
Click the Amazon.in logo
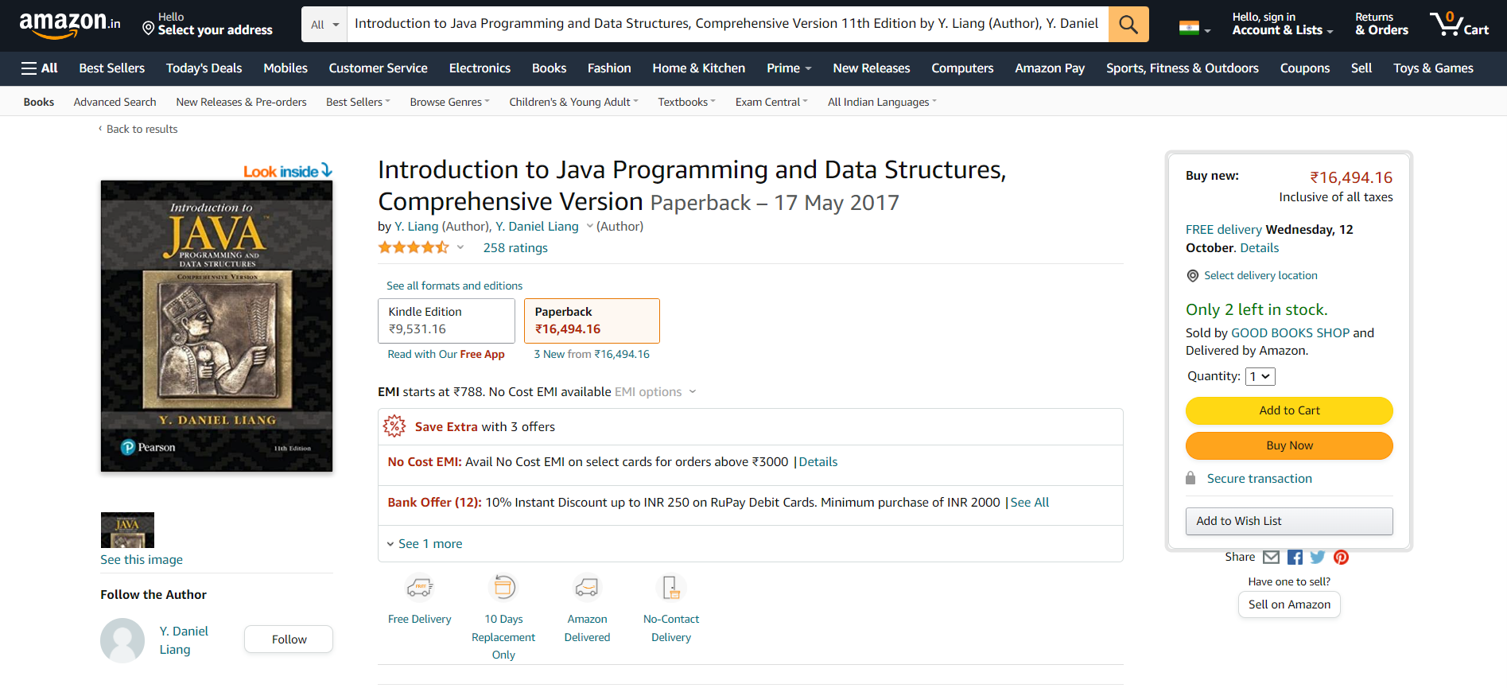(x=70, y=25)
